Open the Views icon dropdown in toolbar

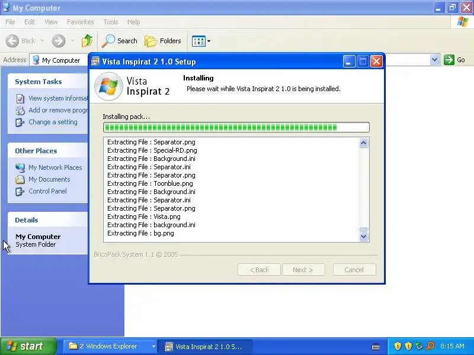coord(201,41)
